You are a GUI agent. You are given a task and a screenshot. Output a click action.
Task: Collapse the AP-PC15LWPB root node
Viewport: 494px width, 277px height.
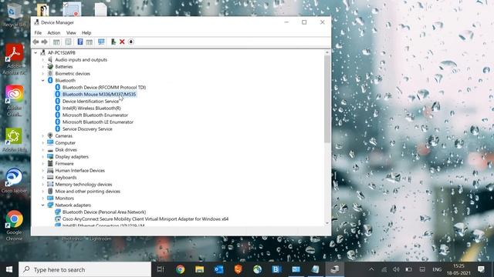point(36,53)
